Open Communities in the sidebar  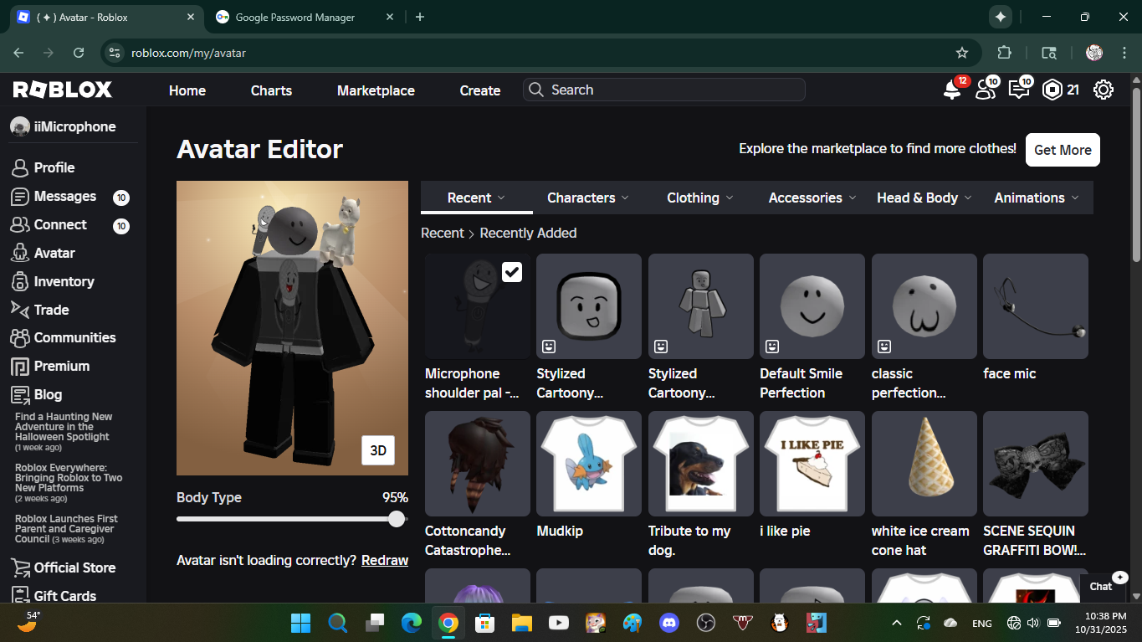click(74, 337)
